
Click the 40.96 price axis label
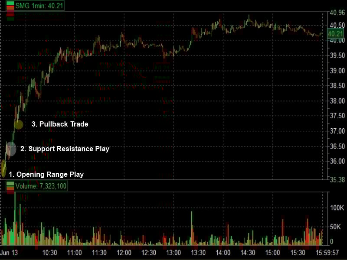337,13
